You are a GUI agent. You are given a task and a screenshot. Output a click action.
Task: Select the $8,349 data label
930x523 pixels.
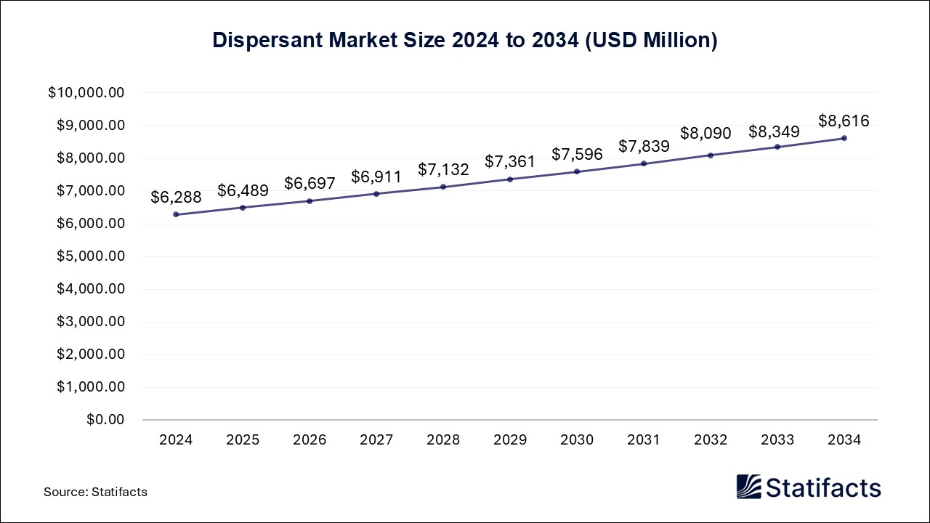click(x=774, y=131)
